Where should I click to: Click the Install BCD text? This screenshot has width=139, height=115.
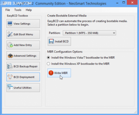[x=62, y=41]
